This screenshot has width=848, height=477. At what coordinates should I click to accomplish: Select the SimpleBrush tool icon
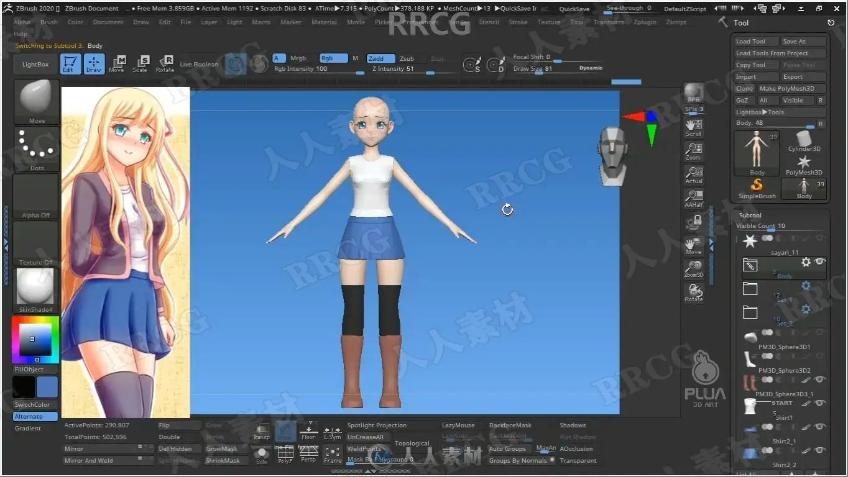click(x=757, y=189)
